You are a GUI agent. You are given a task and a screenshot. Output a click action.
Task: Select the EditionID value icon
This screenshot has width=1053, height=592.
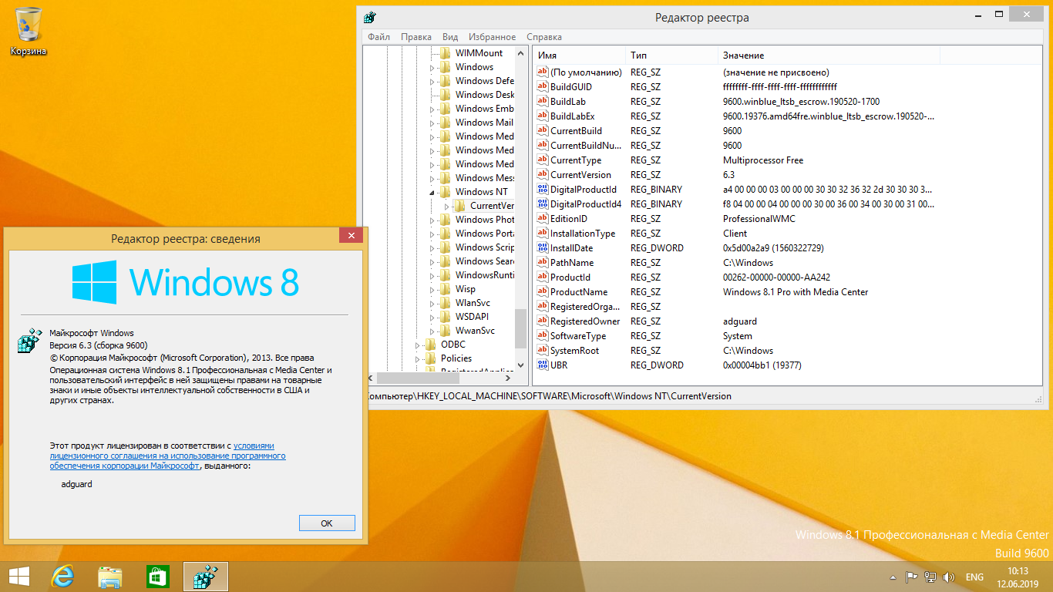(543, 219)
